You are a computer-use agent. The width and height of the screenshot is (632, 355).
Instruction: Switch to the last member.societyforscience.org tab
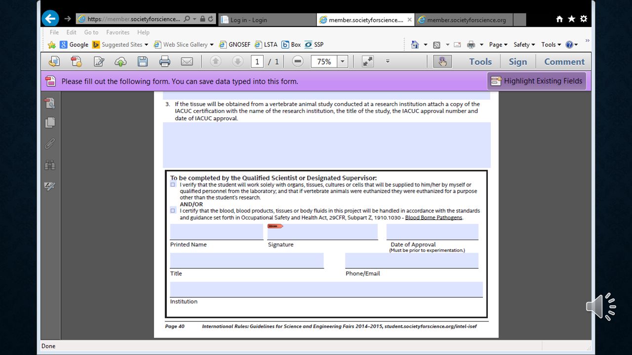[464, 20]
